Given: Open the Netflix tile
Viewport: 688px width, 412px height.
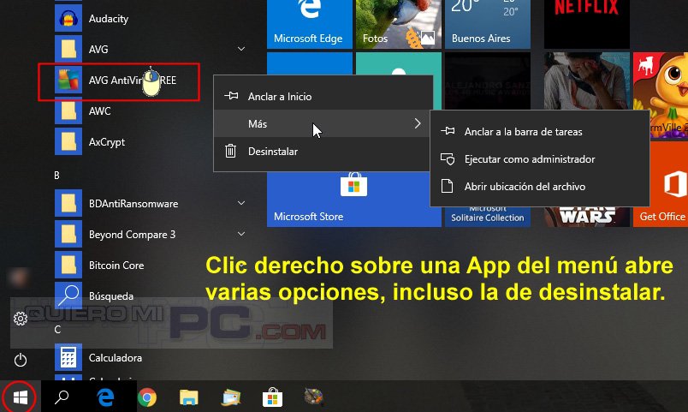Looking at the screenshot, I should pyautogui.click(x=587, y=24).
